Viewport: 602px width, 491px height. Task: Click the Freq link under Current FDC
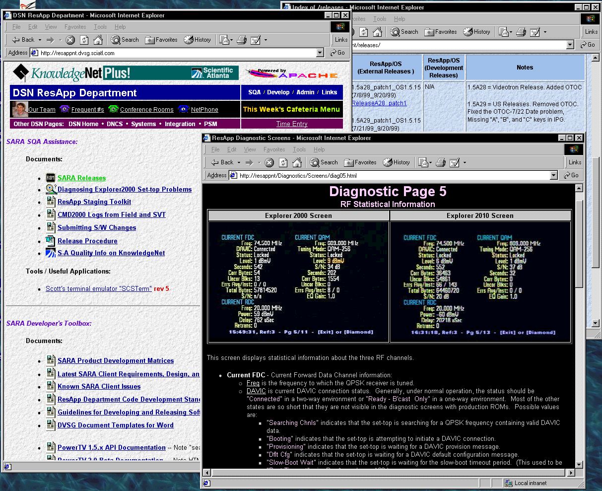[253, 383]
